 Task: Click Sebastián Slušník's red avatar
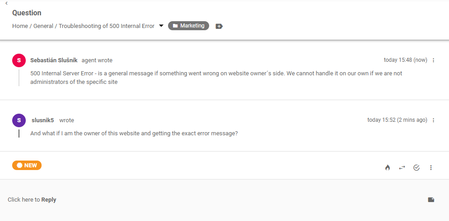[x=19, y=60]
